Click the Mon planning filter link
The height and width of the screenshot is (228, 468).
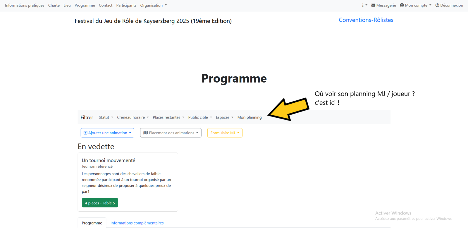(250, 117)
